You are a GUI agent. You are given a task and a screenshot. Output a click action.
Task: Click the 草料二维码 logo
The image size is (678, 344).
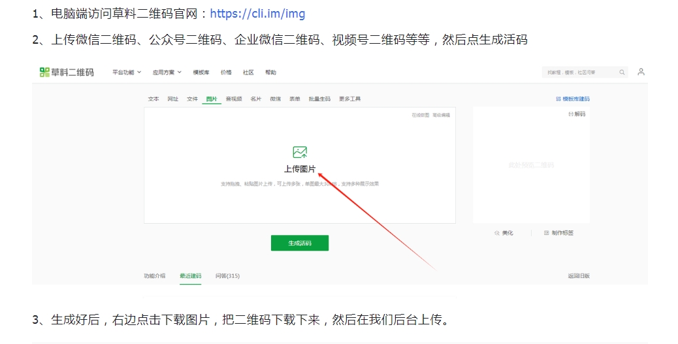click(x=67, y=72)
